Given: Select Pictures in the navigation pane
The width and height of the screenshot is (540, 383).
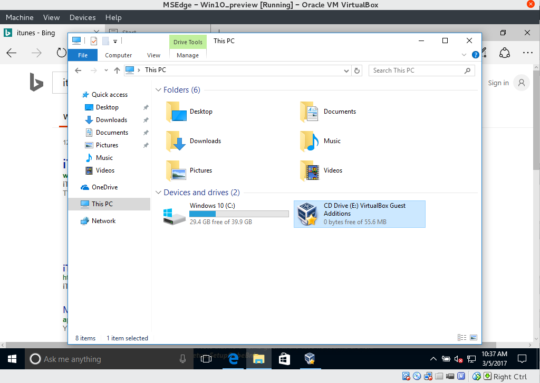Looking at the screenshot, I should tap(107, 145).
